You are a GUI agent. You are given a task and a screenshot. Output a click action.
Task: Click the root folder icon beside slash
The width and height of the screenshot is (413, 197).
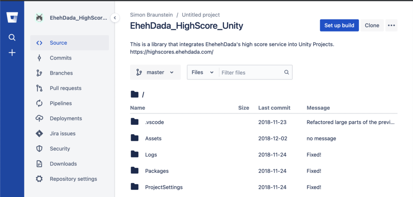pyautogui.click(x=135, y=94)
